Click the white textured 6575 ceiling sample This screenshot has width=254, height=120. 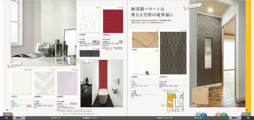21,83
